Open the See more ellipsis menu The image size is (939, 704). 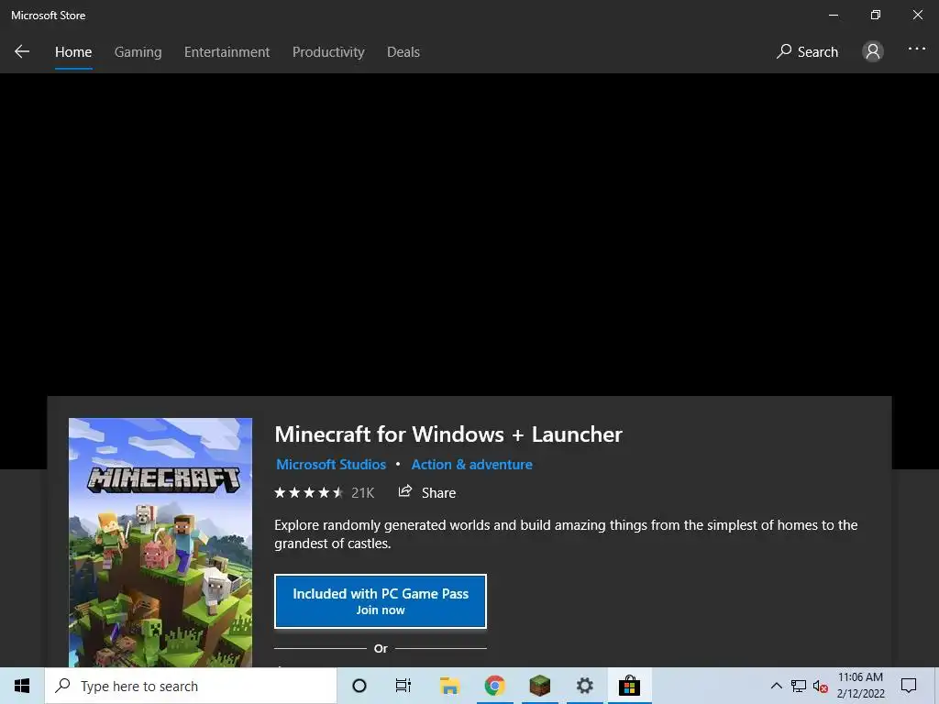[x=916, y=49]
